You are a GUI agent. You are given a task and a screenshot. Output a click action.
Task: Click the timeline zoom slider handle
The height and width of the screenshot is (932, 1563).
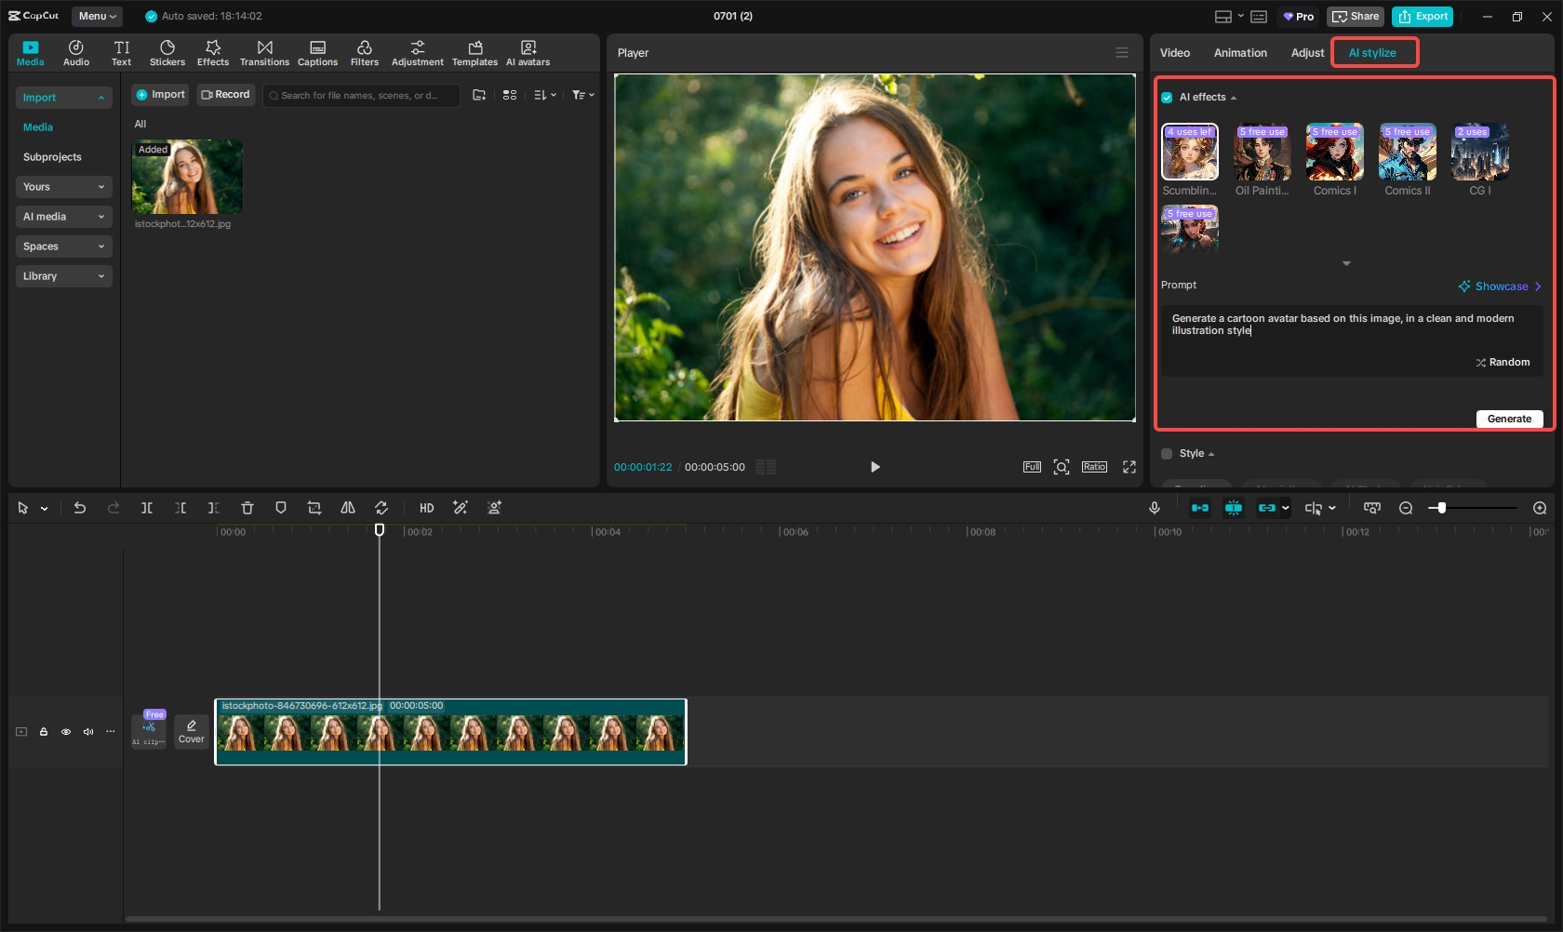1441,508
